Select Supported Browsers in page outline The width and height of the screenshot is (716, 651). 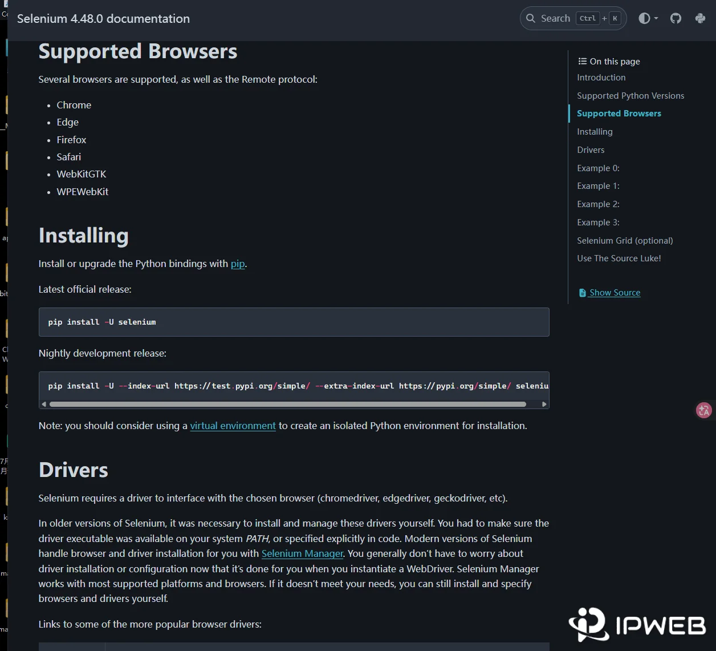point(619,114)
